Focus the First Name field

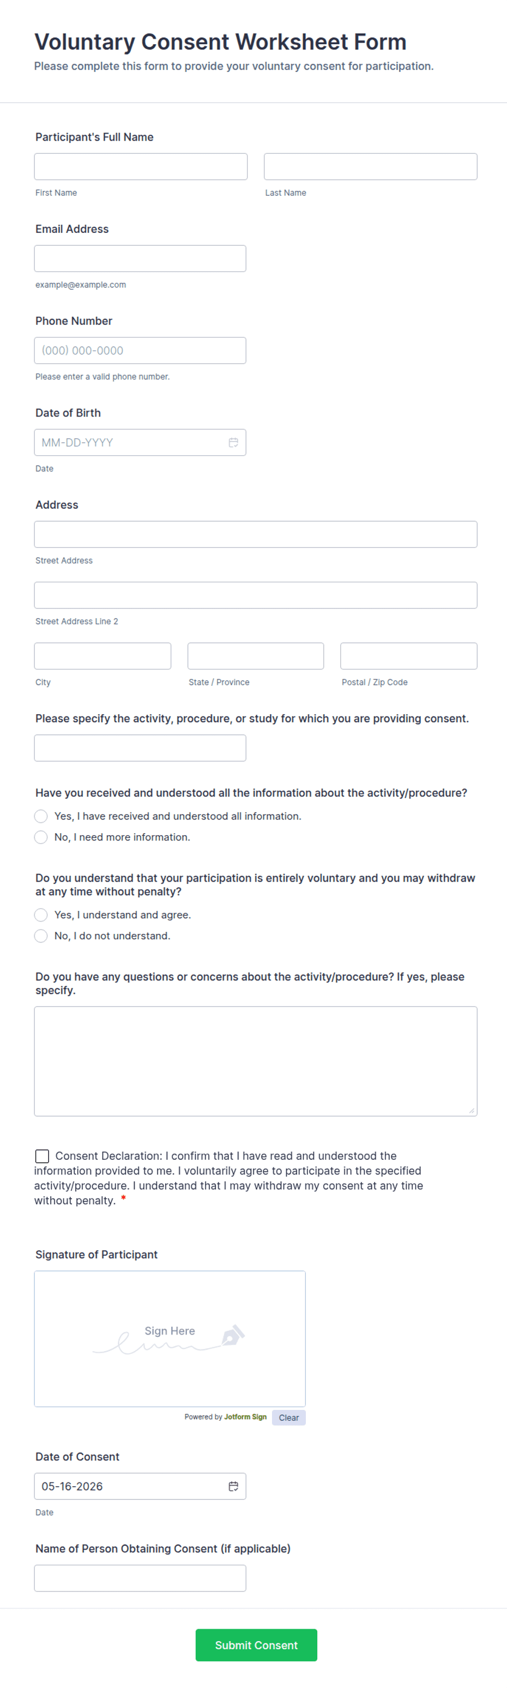(141, 166)
